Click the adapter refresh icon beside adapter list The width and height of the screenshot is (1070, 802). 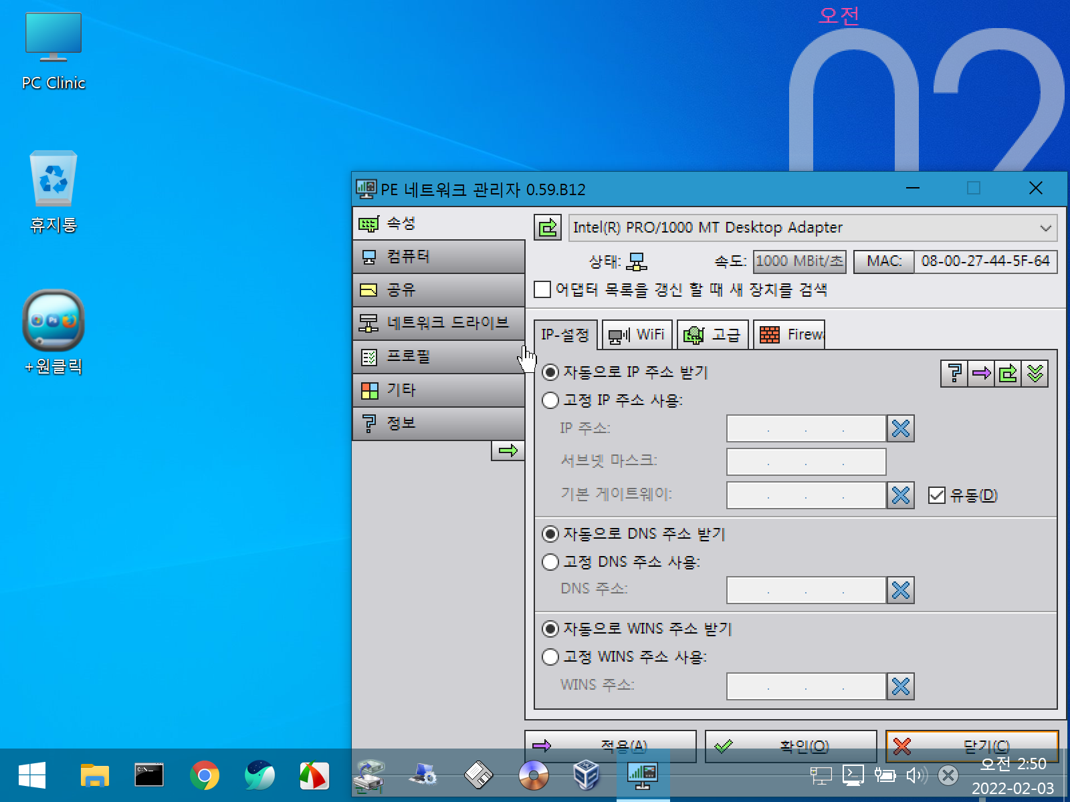click(548, 227)
